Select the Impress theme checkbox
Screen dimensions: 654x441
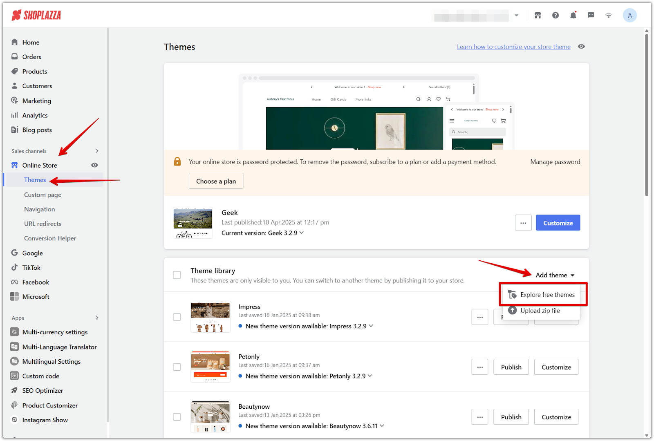[177, 317]
